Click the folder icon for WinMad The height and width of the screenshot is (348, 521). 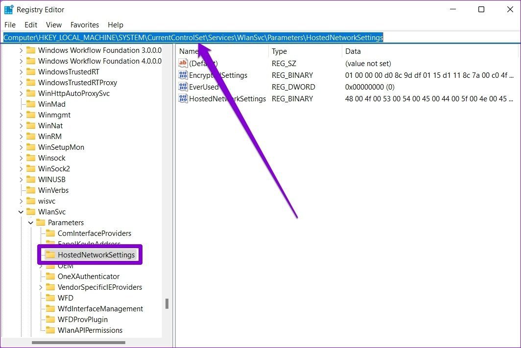point(31,104)
